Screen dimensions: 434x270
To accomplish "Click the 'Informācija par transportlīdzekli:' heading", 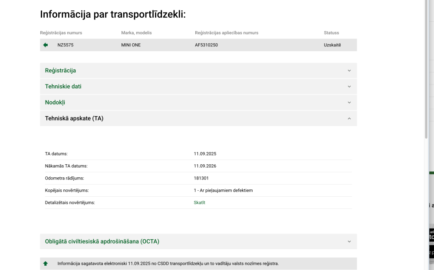I will pos(113,14).
